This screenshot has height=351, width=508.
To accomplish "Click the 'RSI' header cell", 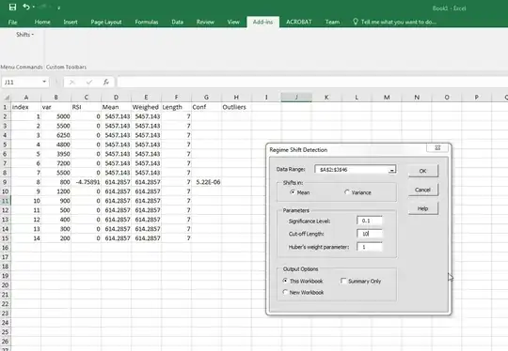I will click(86, 107).
